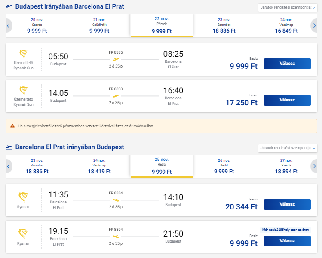322x258 pixels.
Task: Select outbound date 24 nov. Vasárnap 16 849 Ft
Action: 286,26
